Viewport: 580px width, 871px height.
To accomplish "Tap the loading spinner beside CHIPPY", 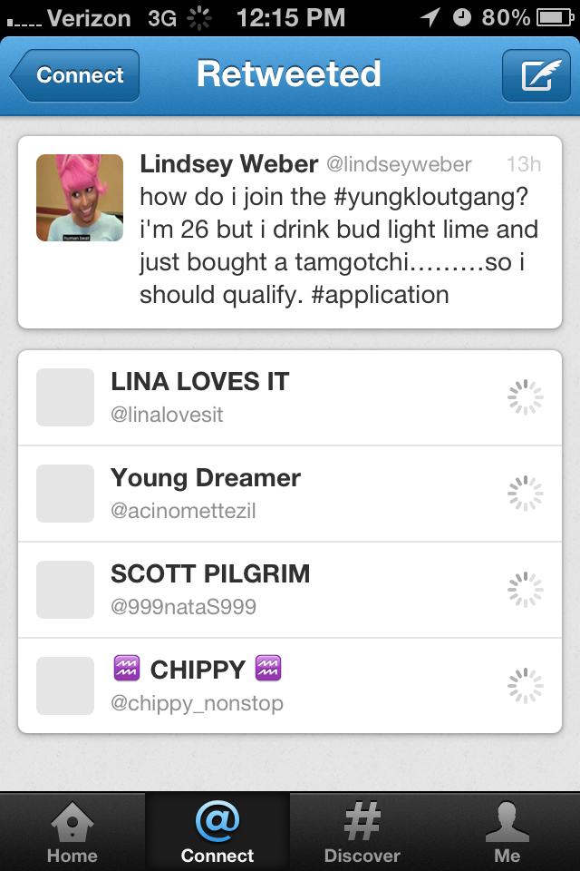I will (x=525, y=686).
